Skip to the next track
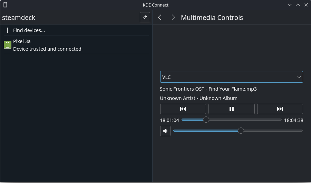The height and width of the screenshot is (183, 311). pos(280,109)
